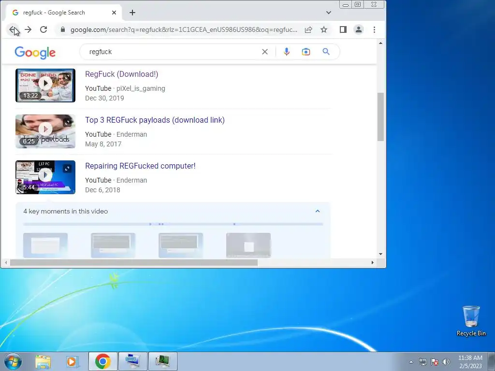Select the third key moment thumbnail
Screen dimensions: 495x371
point(181,245)
